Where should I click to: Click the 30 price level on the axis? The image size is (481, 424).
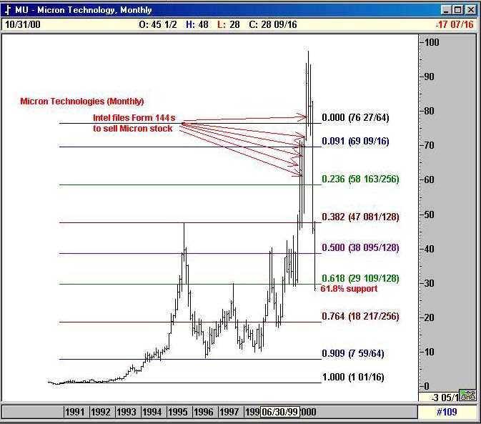[x=429, y=283]
